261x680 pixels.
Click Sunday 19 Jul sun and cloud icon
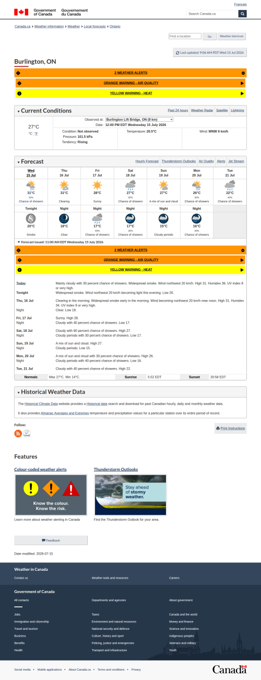(x=163, y=185)
